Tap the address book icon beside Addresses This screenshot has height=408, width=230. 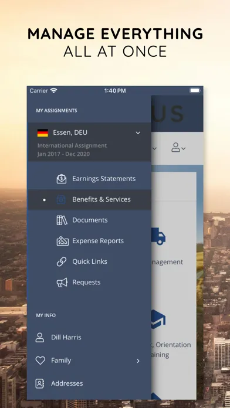point(39,383)
